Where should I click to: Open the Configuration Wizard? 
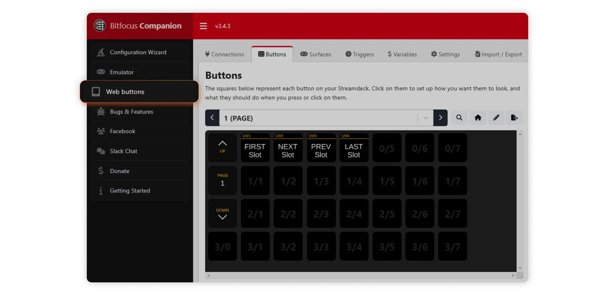point(140,52)
